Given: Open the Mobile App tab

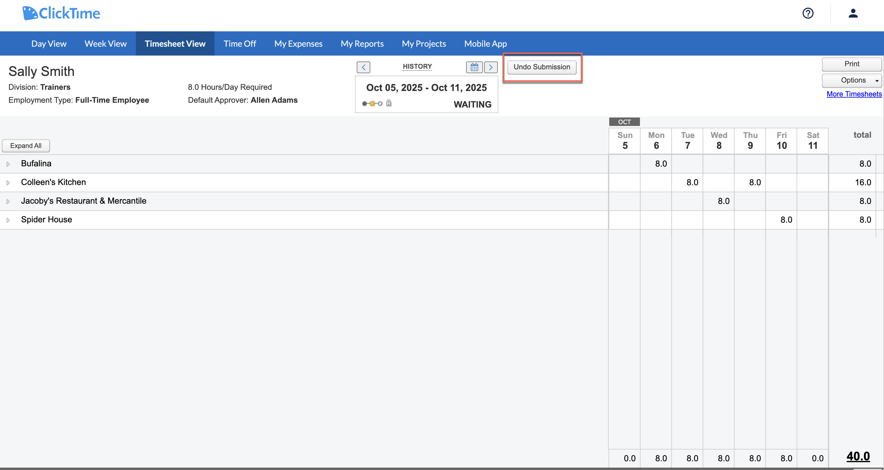Looking at the screenshot, I should [485, 44].
